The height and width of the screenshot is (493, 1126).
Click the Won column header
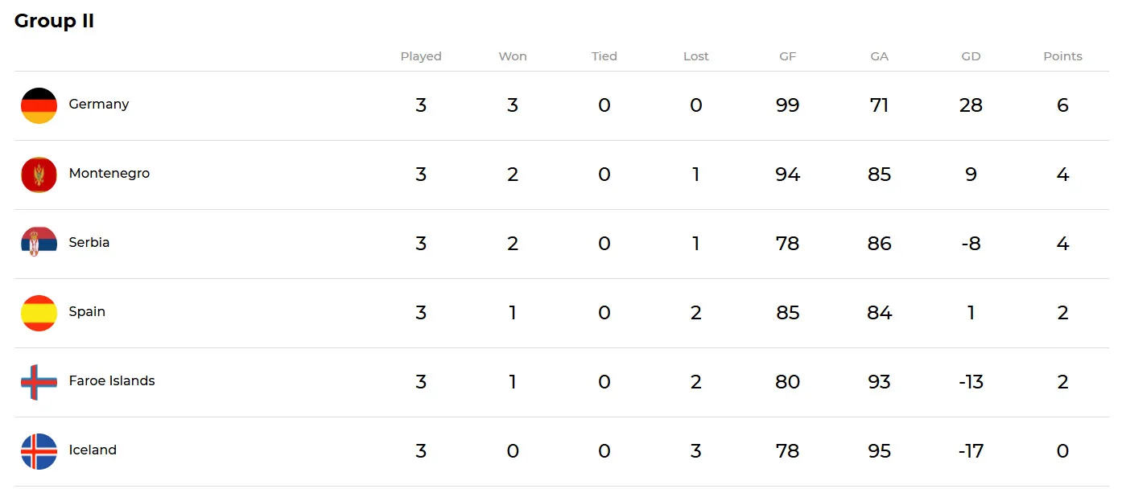(x=513, y=56)
